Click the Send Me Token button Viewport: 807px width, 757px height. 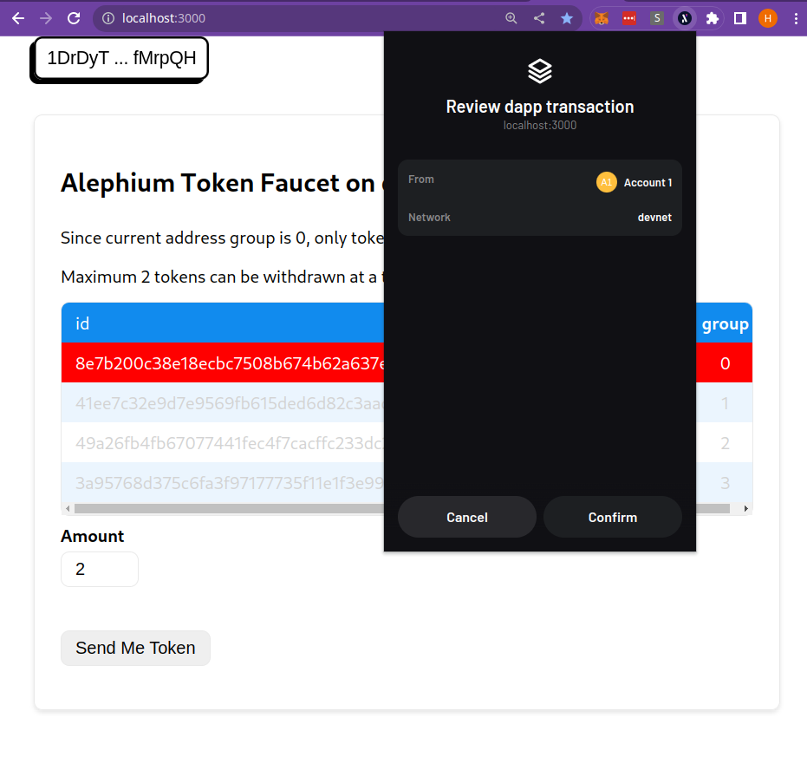[135, 648]
